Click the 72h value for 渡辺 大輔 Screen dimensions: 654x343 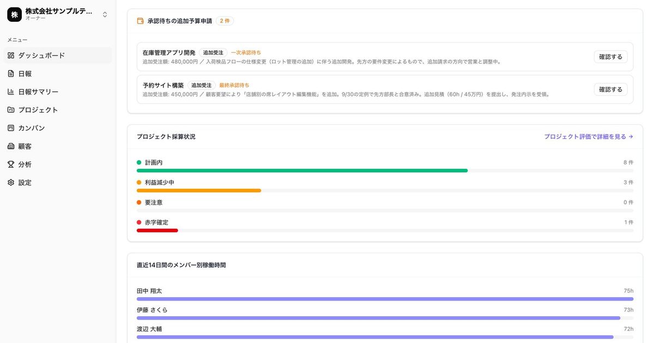(x=628, y=329)
